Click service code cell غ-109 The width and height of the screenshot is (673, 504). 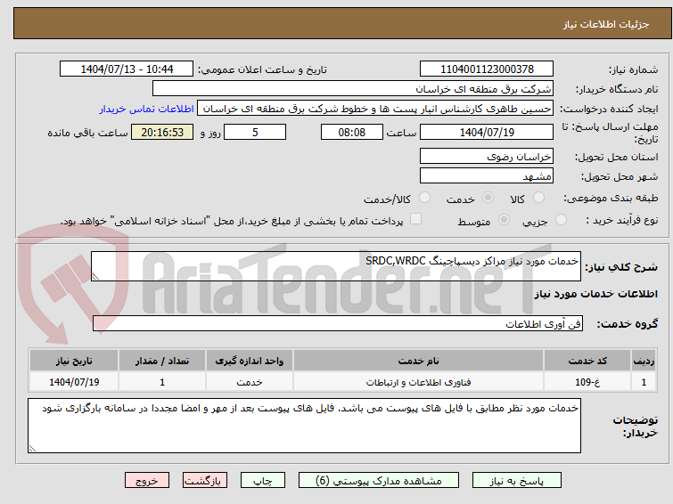(587, 382)
